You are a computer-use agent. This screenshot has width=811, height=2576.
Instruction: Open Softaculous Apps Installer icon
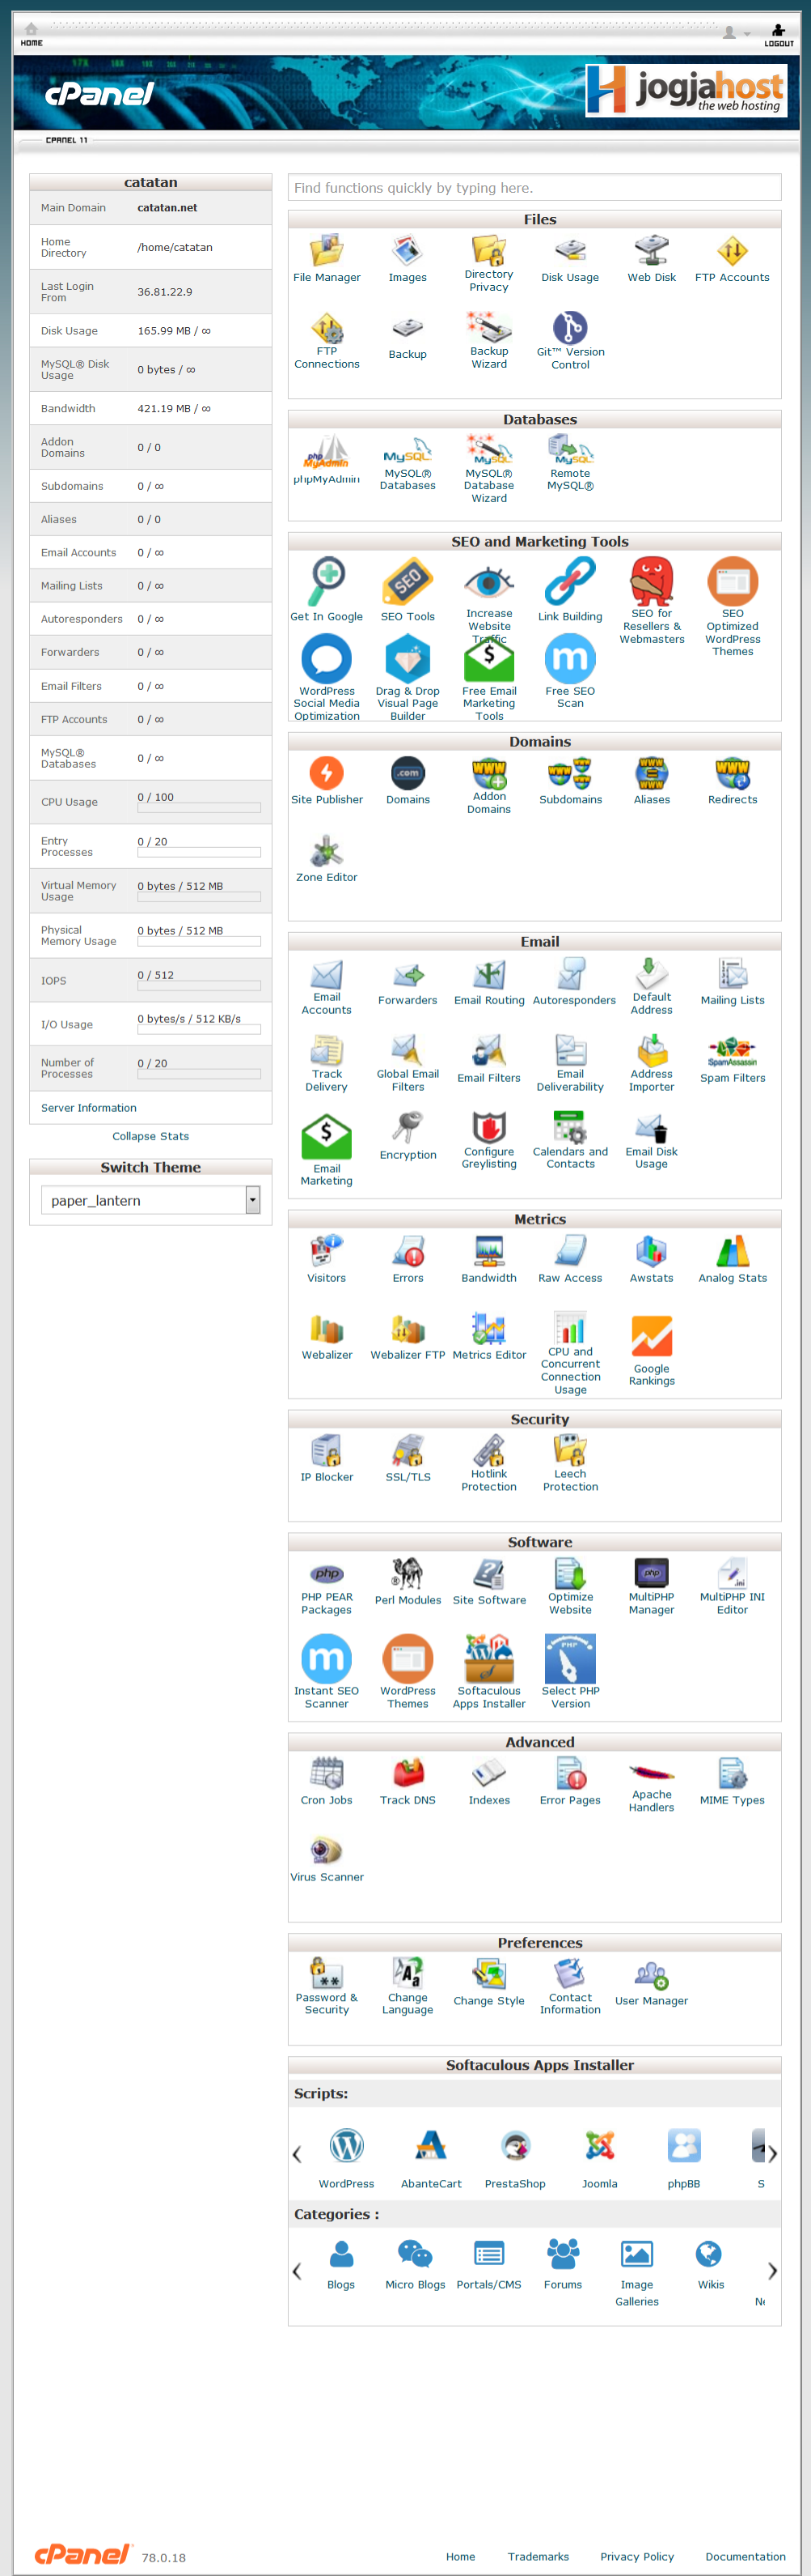pyautogui.click(x=488, y=1669)
